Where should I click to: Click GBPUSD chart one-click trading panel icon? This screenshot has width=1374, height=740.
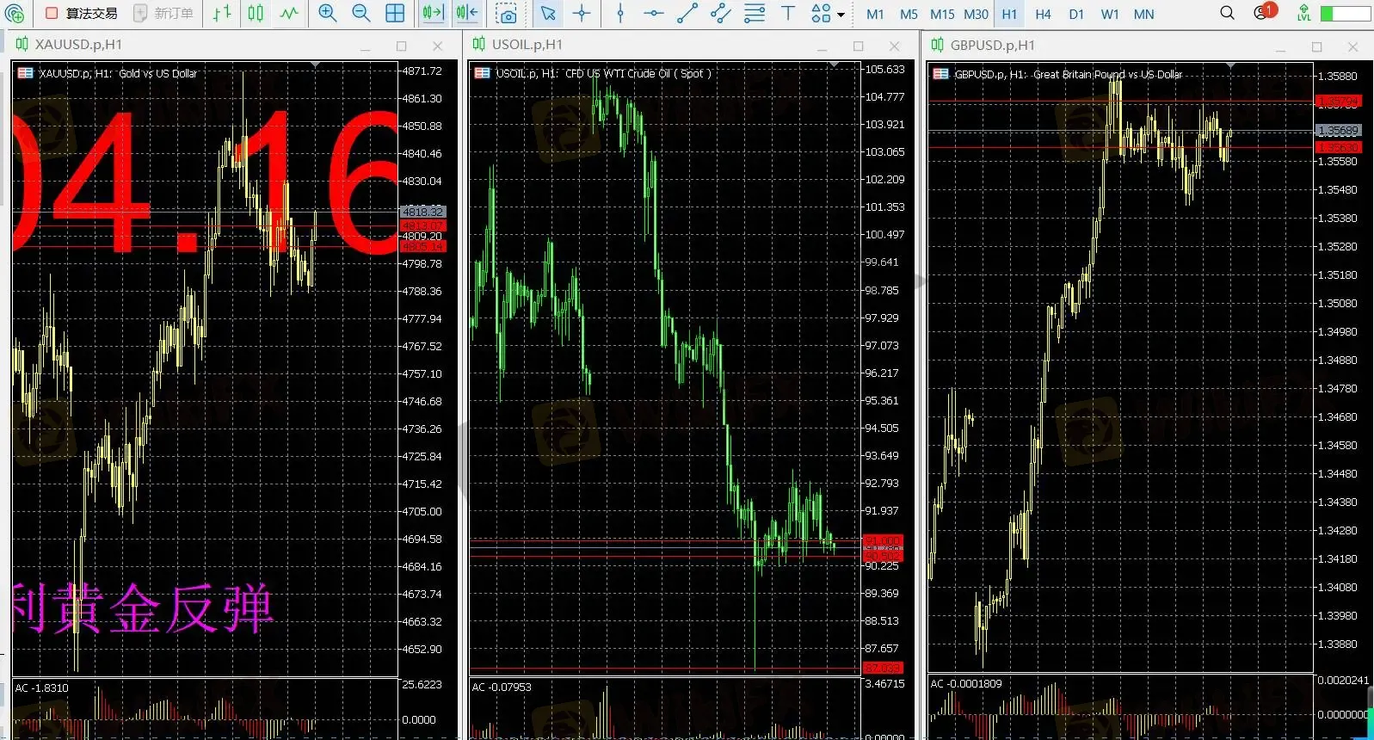coord(940,74)
